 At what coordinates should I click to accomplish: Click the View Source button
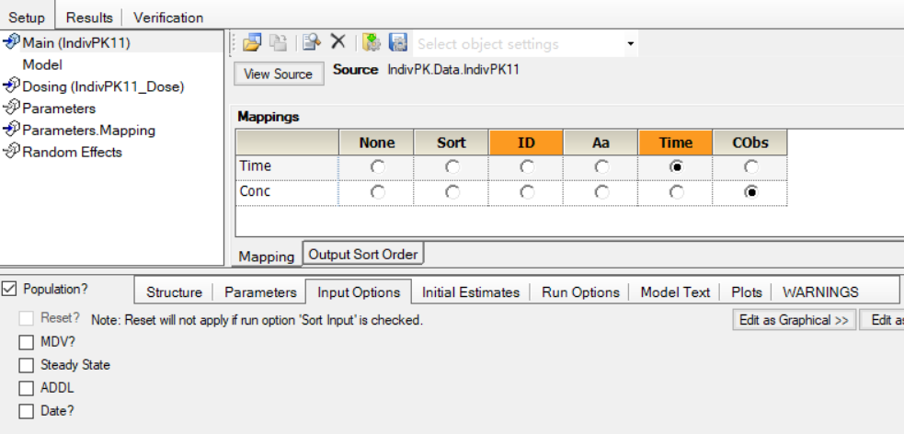click(x=279, y=74)
